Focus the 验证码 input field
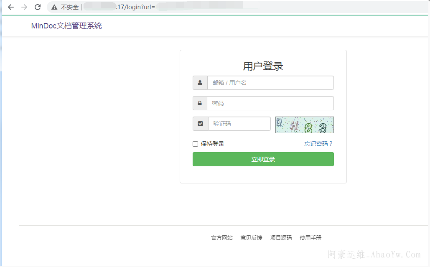This screenshot has width=430, height=267. [x=239, y=124]
